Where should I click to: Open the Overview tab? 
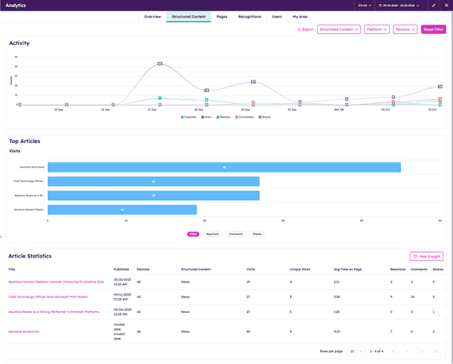pyautogui.click(x=152, y=16)
